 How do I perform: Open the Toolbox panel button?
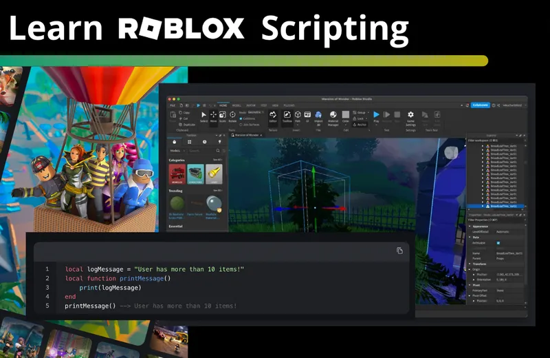coord(287,116)
